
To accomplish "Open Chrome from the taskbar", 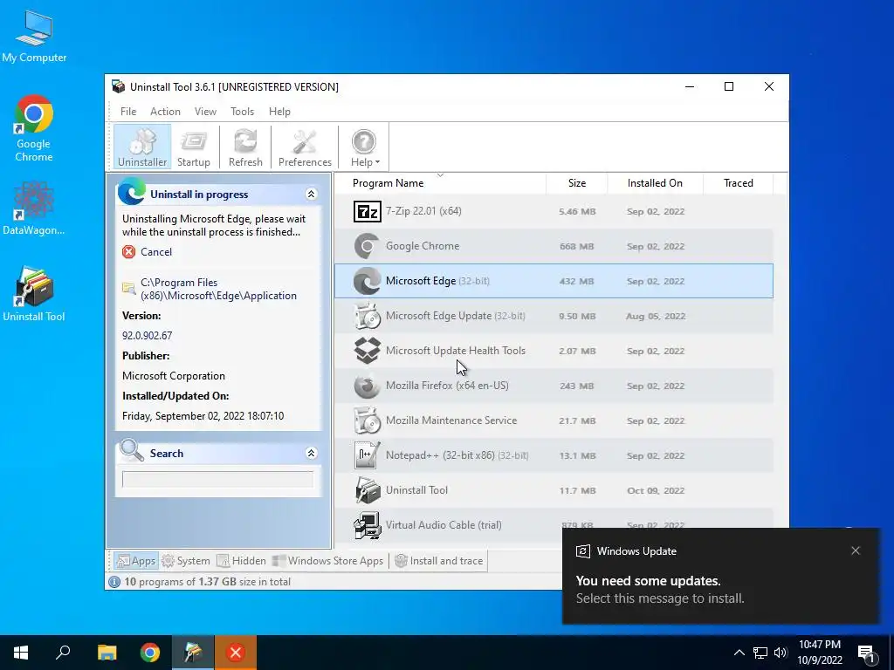I will click(x=150, y=653).
